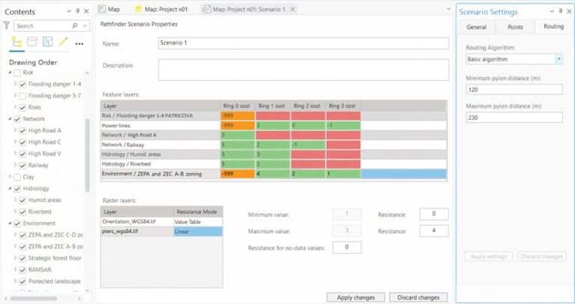The image size is (575, 304).
Task: Uncheck the Railway layer checkbox
Action: click(x=22, y=165)
